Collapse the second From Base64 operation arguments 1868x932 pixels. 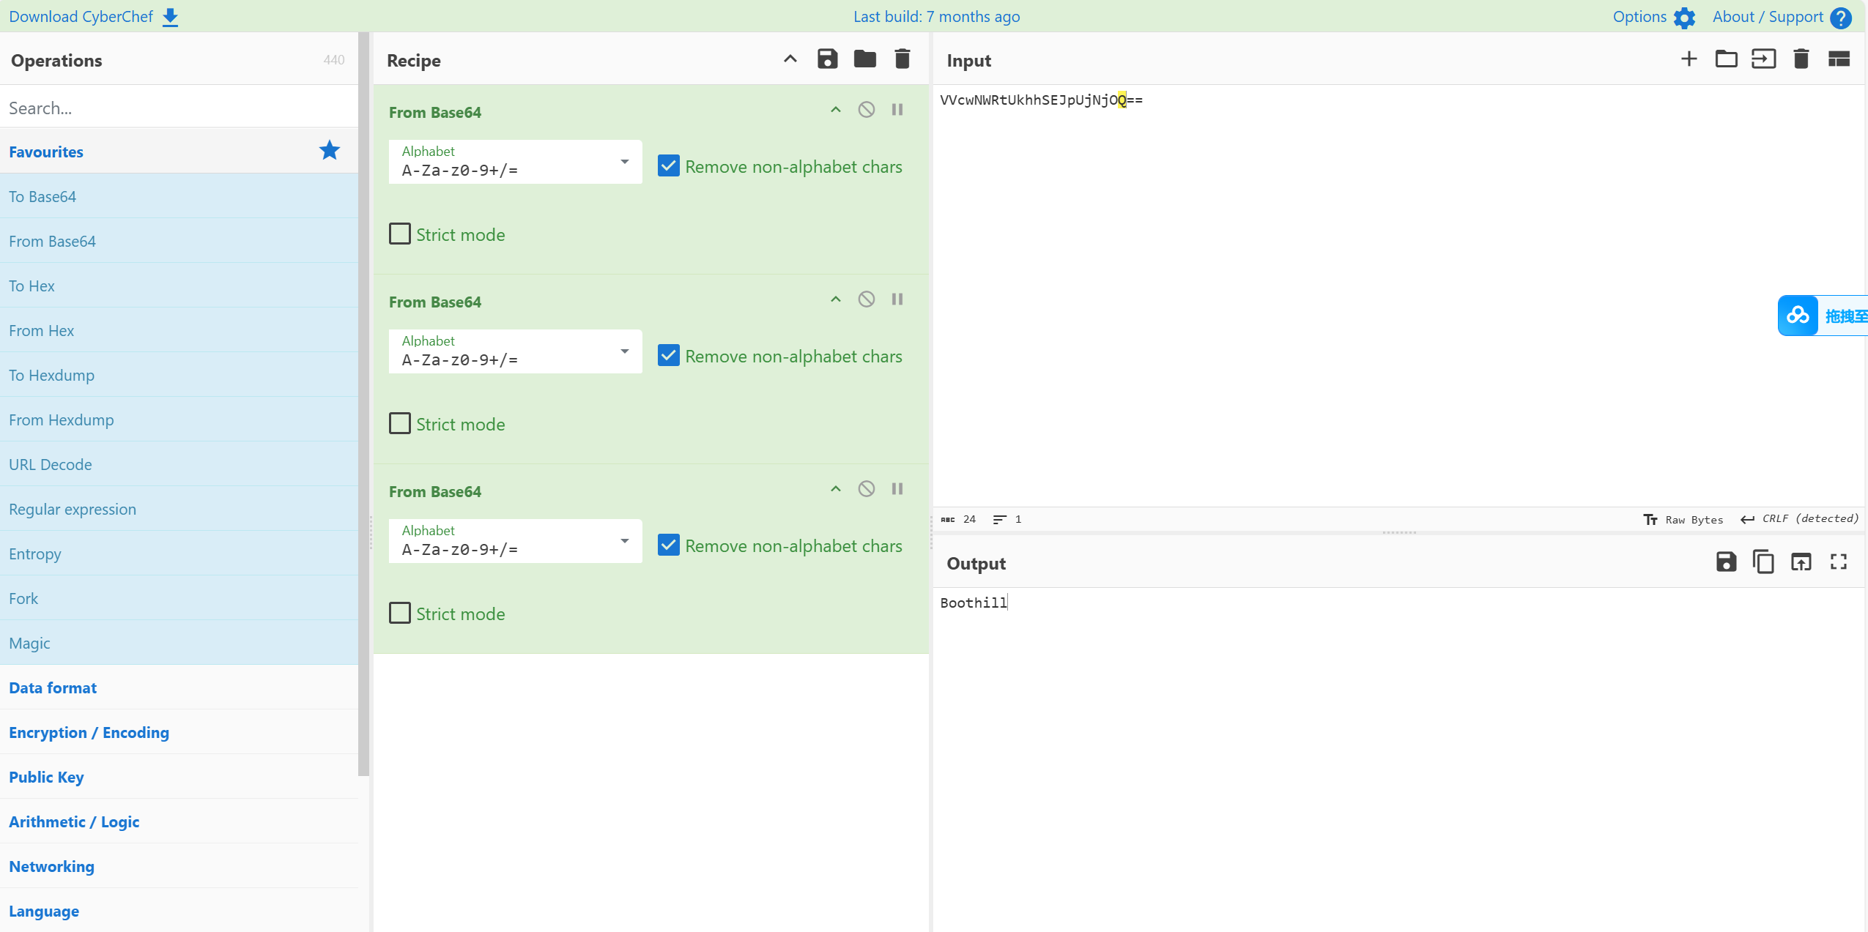click(835, 299)
